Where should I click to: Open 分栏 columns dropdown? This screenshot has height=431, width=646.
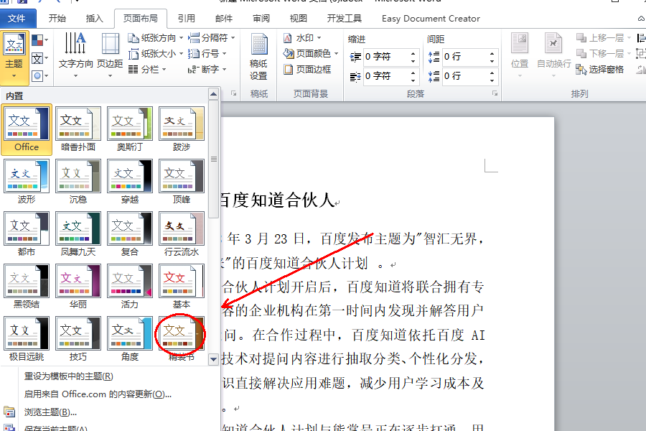tap(147, 69)
